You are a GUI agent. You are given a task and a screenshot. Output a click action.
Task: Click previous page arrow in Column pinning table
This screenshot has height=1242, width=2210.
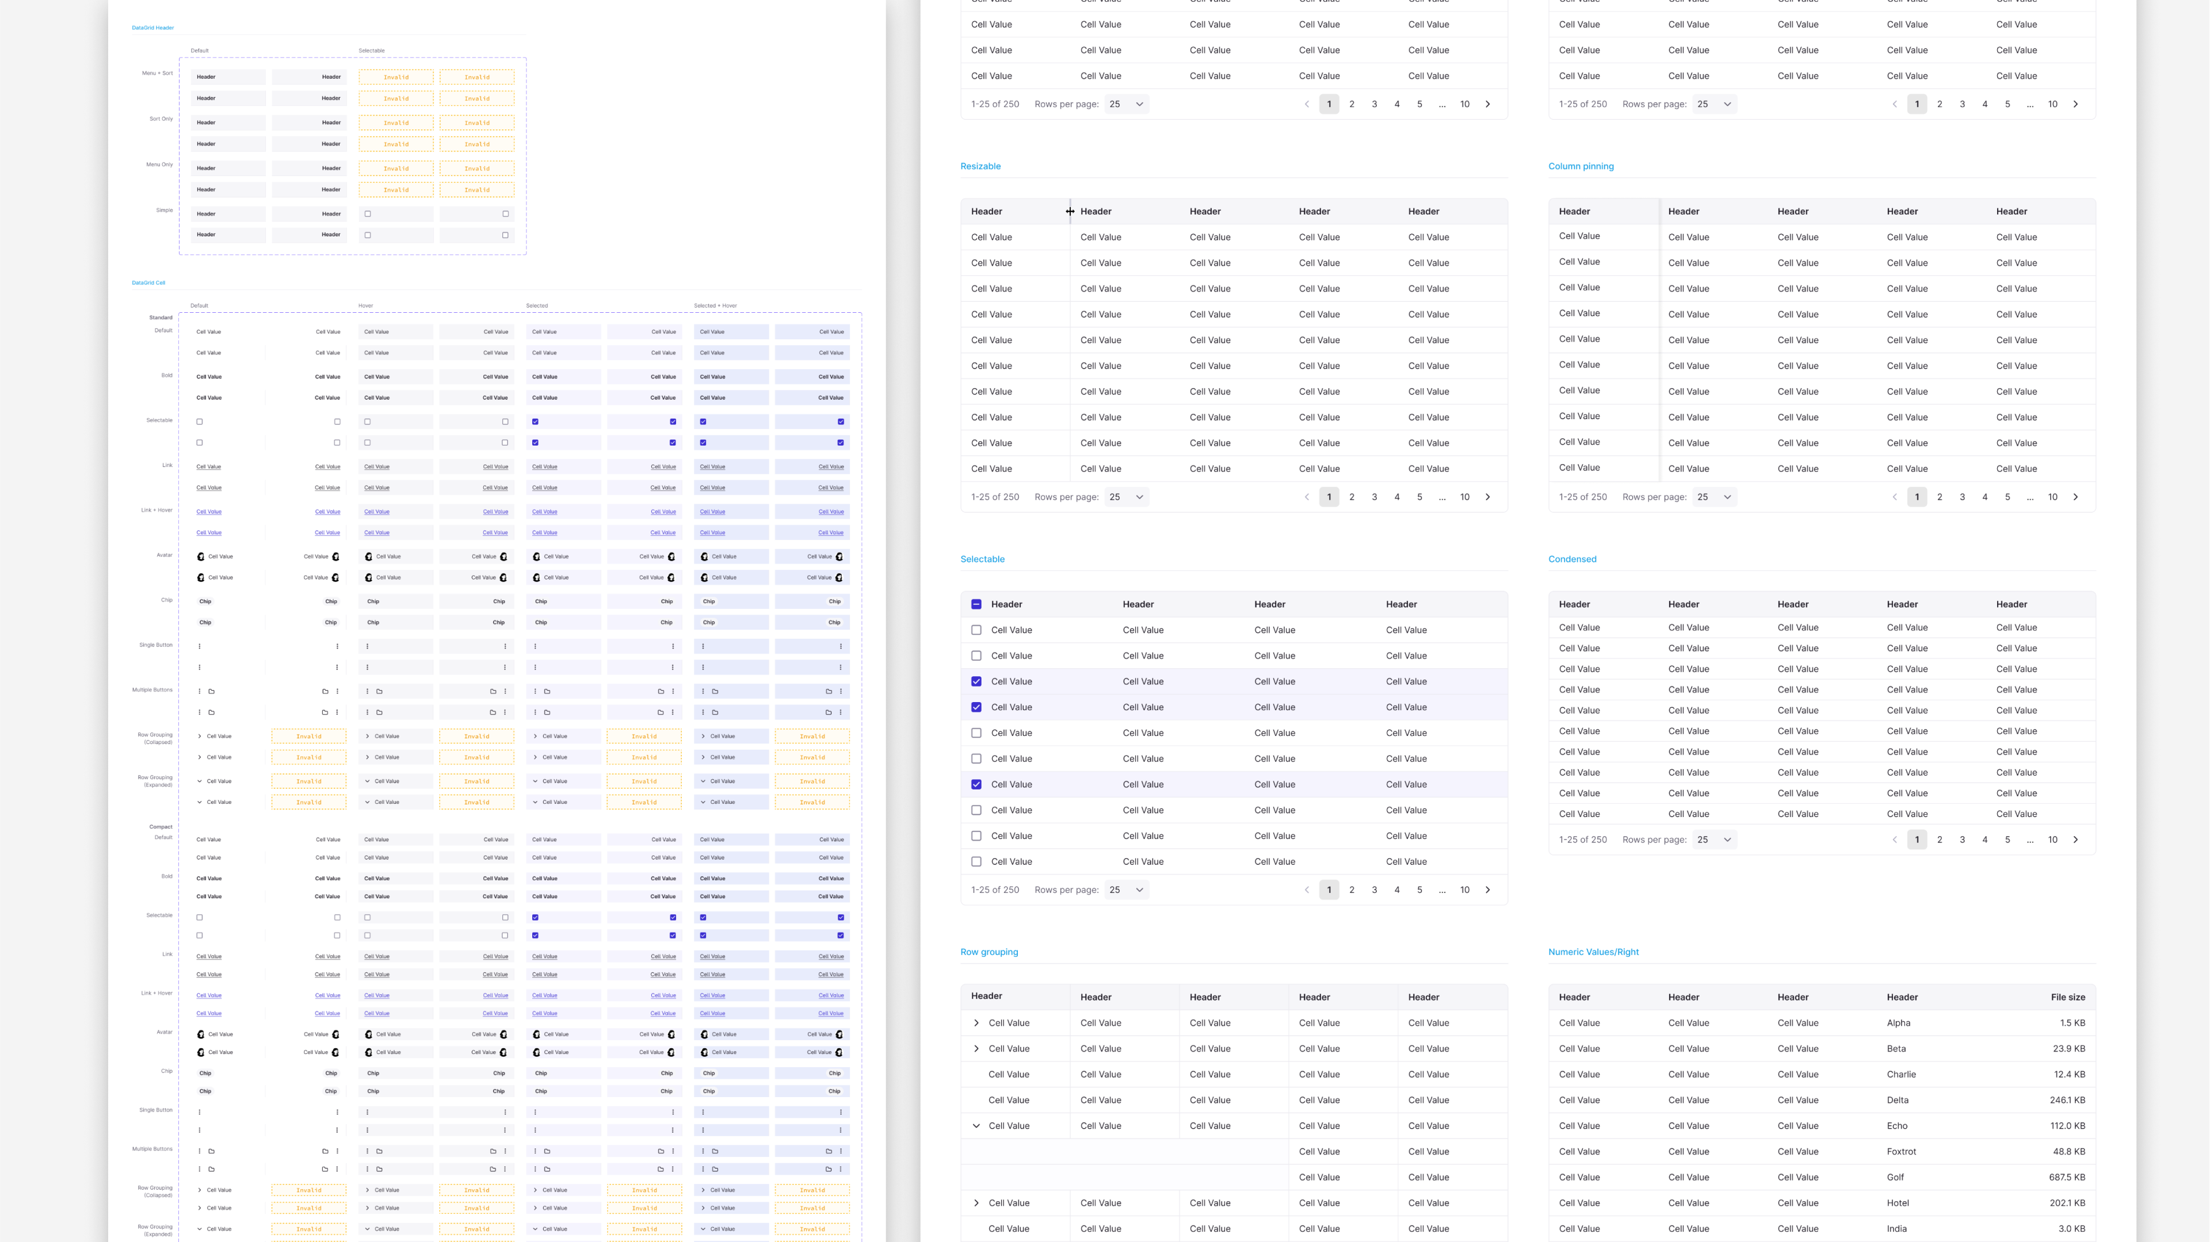coord(1894,497)
